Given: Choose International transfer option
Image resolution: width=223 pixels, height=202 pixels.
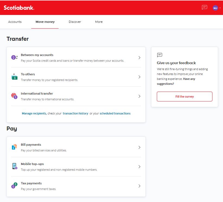Looking at the screenshot, I should 76,96.
